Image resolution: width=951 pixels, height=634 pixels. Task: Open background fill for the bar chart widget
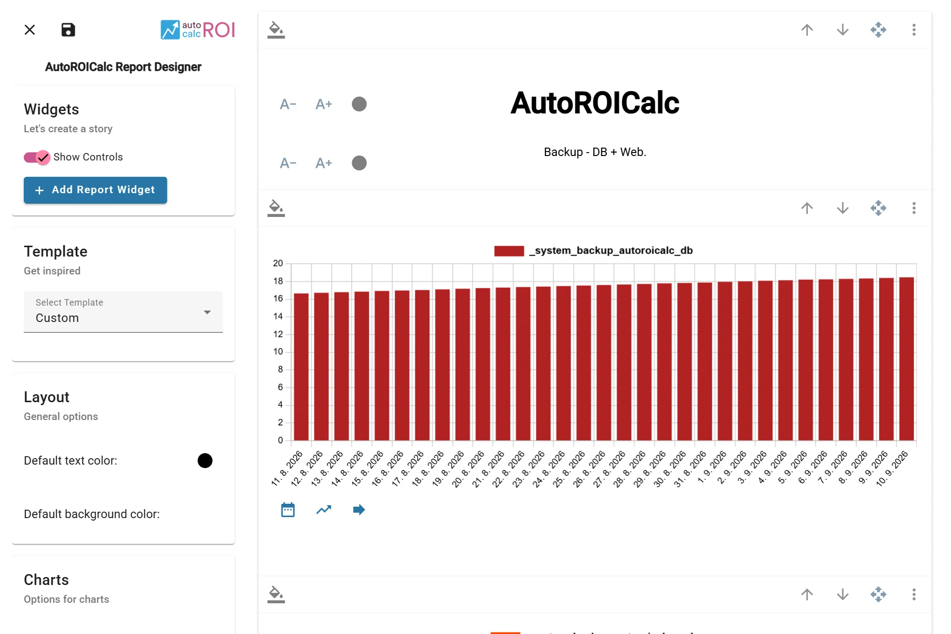(276, 208)
